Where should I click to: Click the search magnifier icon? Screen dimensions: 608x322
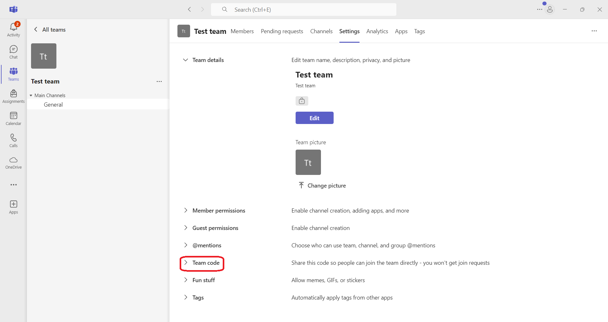click(x=225, y=9)
